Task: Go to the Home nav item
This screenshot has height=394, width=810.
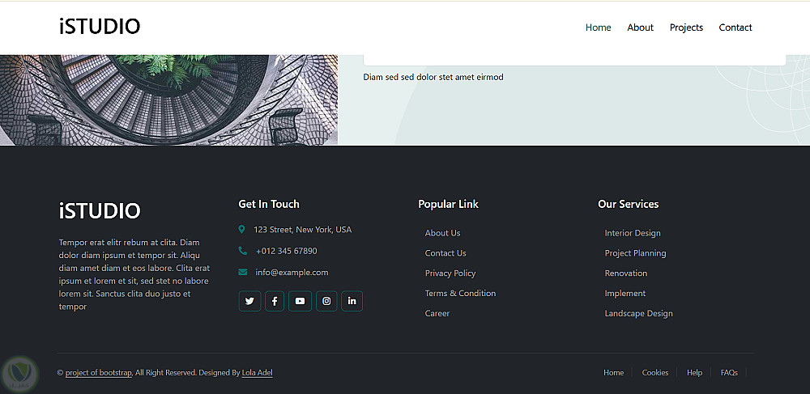Action: [599, 28]
